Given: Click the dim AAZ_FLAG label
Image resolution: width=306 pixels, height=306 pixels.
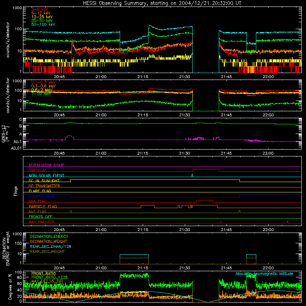Looking at the screenshot, I should 37,212.
